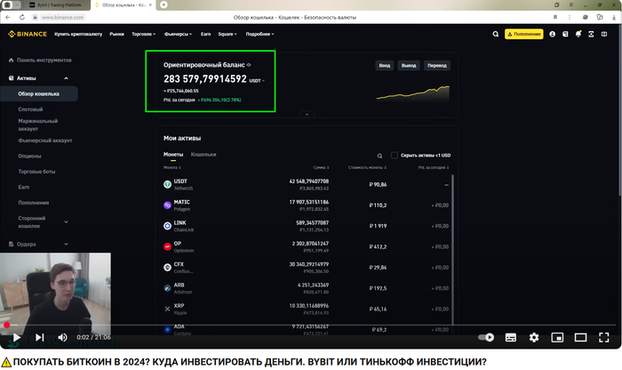Collapse the Активы sidebar section
The image size is (622, 370).
click(67, 78)
